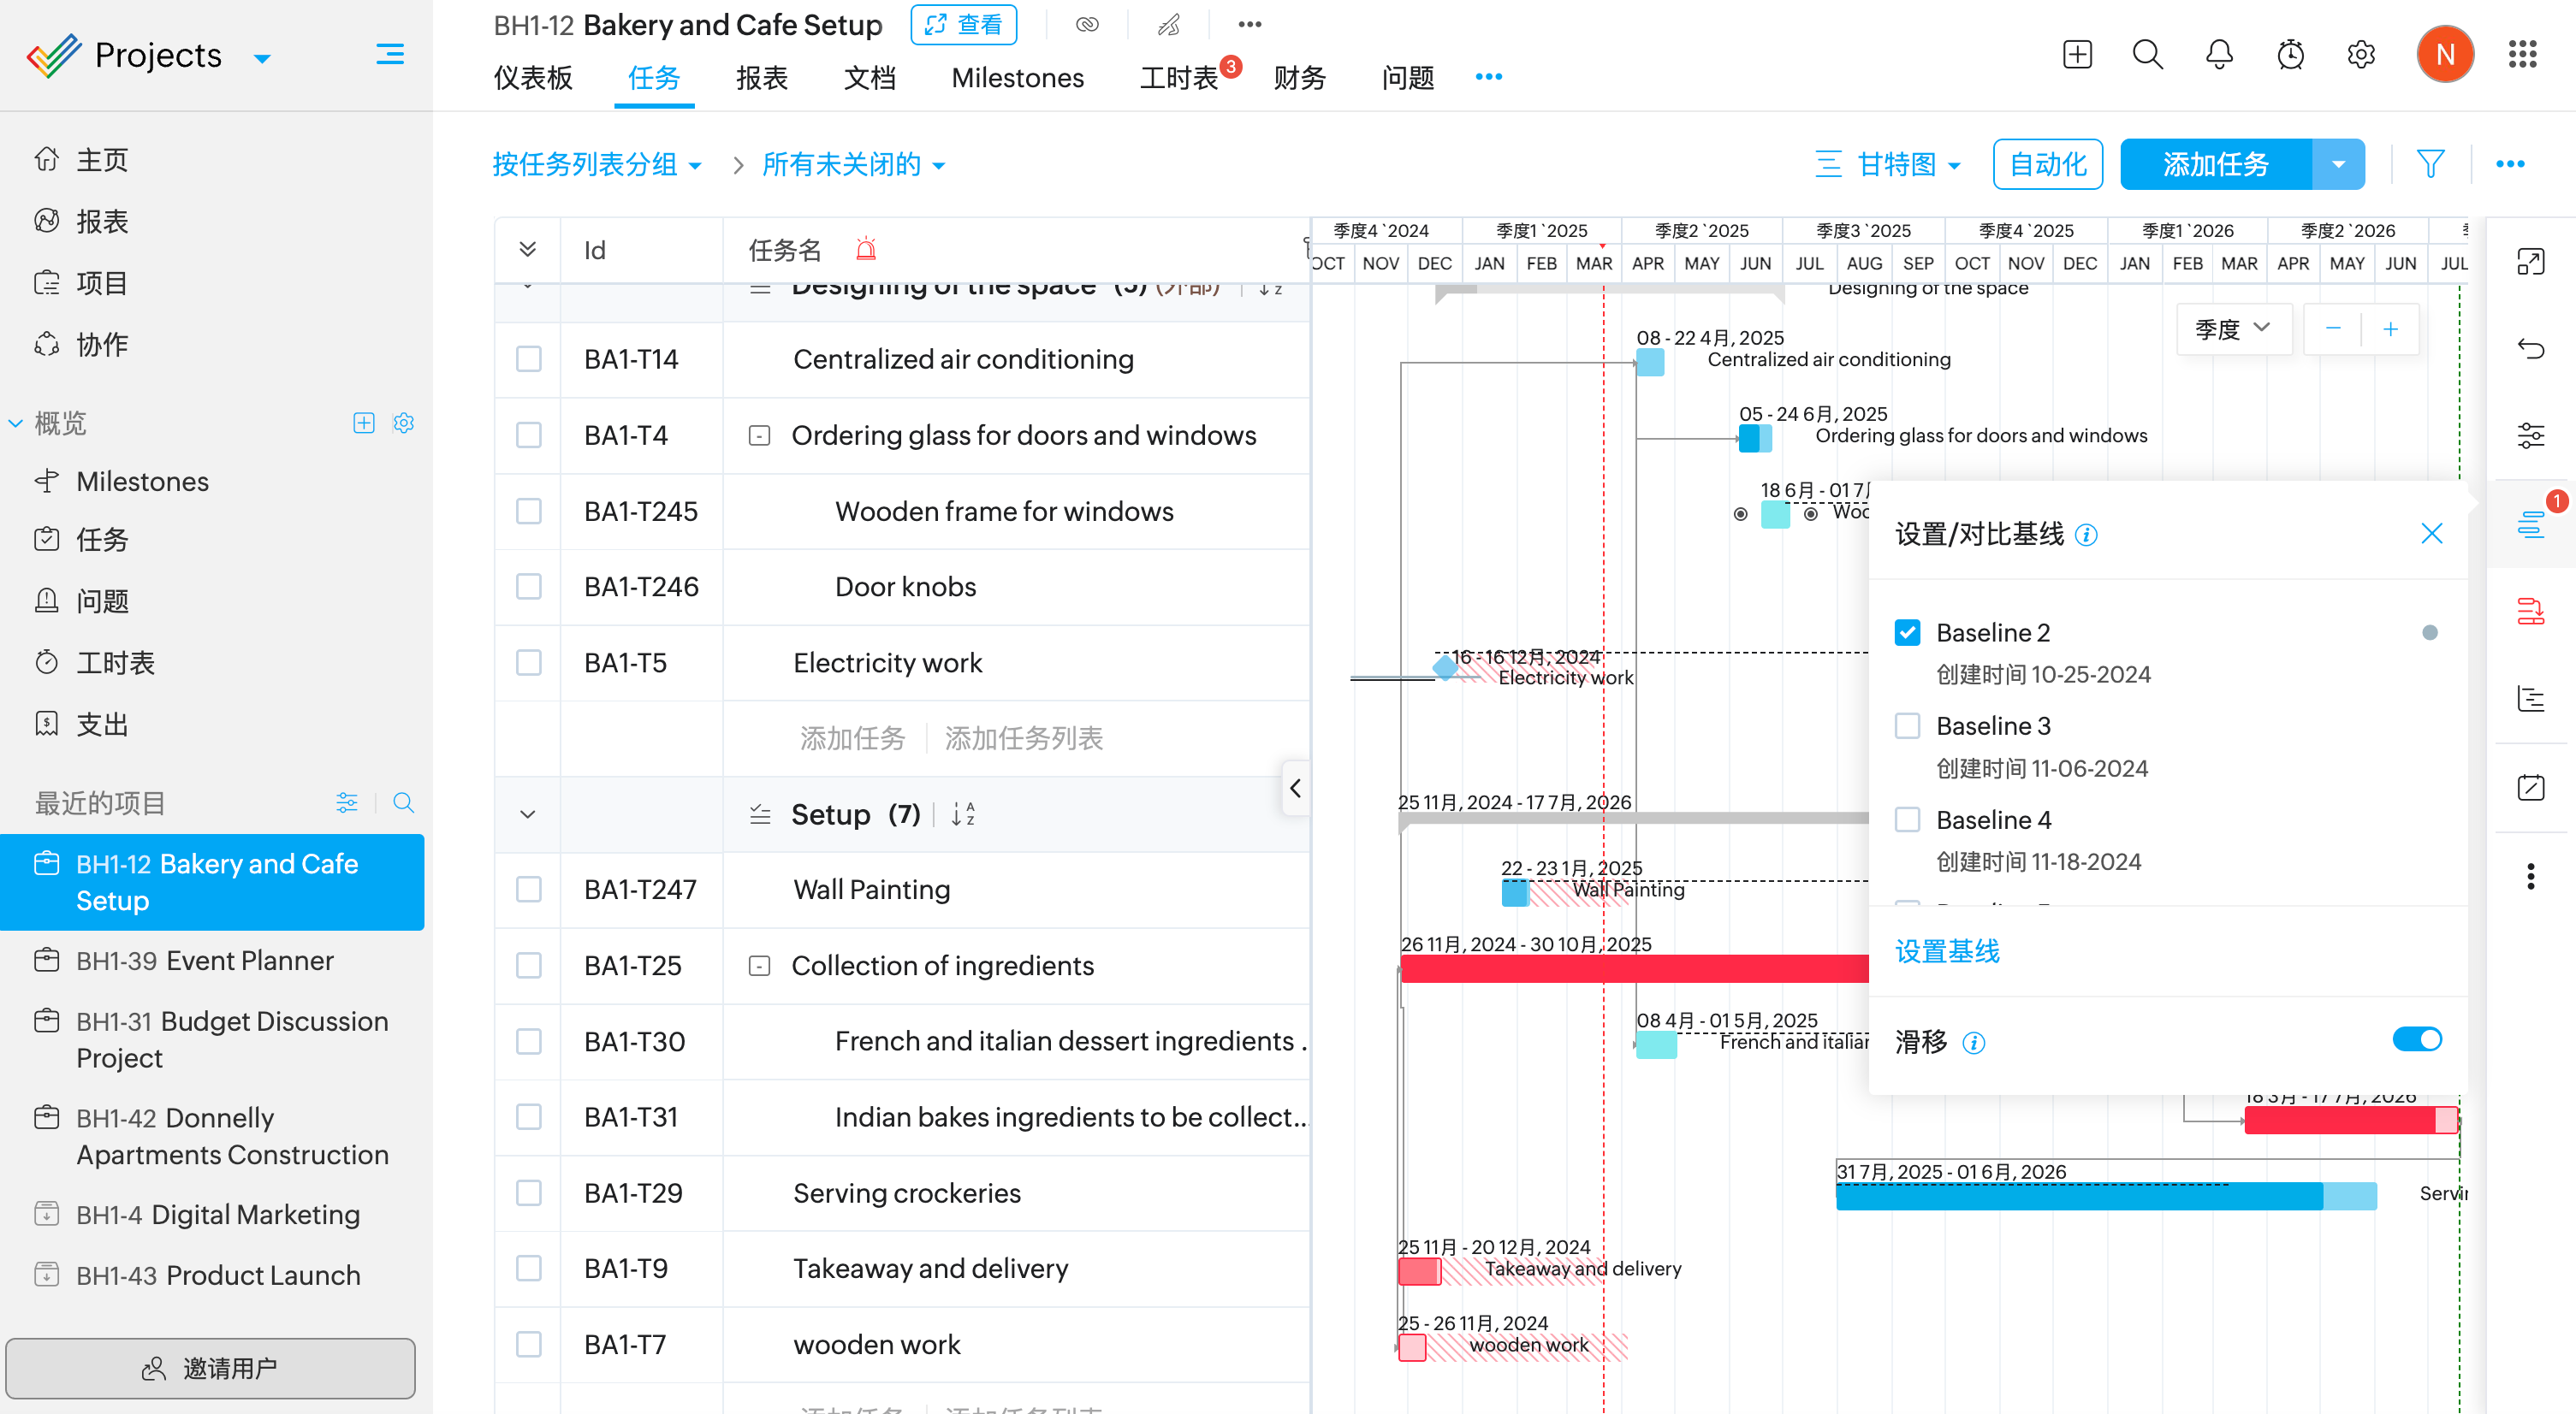Click the 设置基线 link
Image resolution: width=2576 pixels, height=1414 pixels.
1947,951
